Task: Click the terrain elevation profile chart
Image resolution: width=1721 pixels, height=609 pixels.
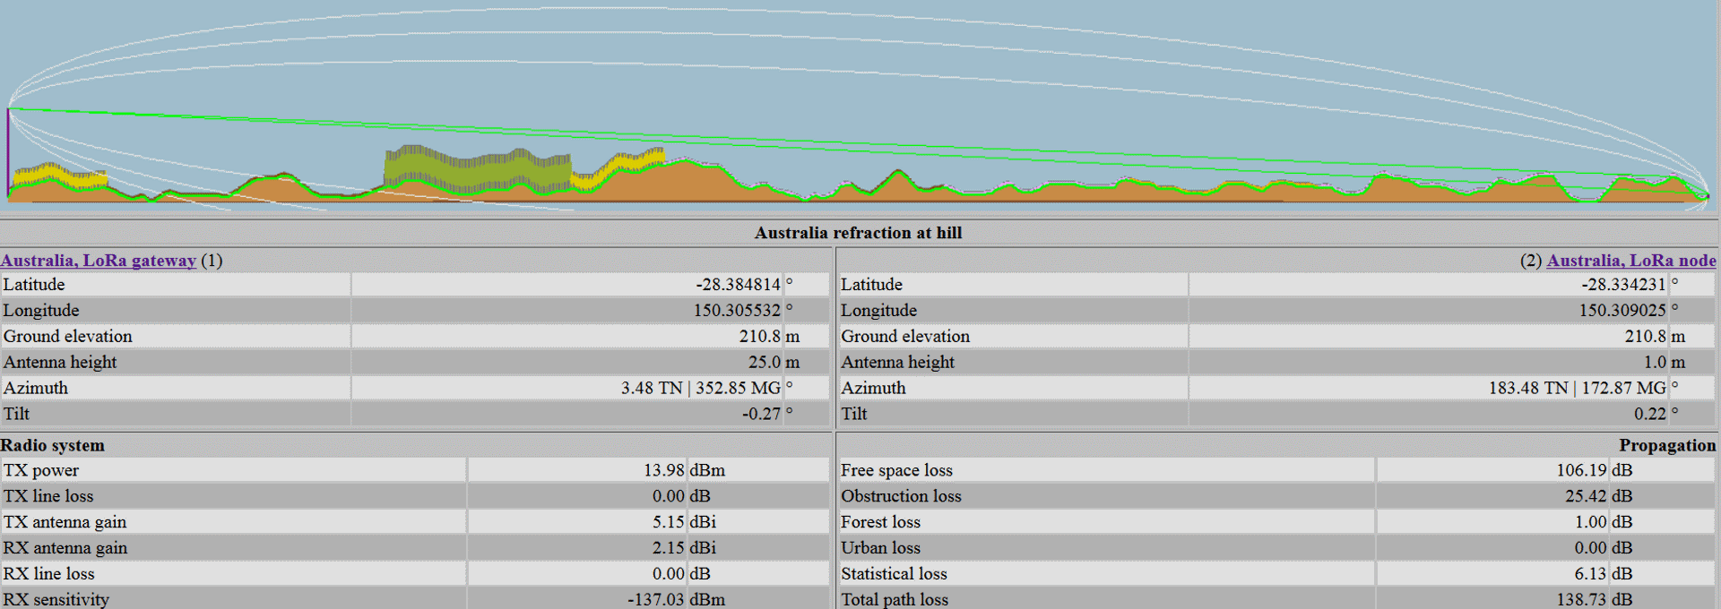Action: point(860,107)
